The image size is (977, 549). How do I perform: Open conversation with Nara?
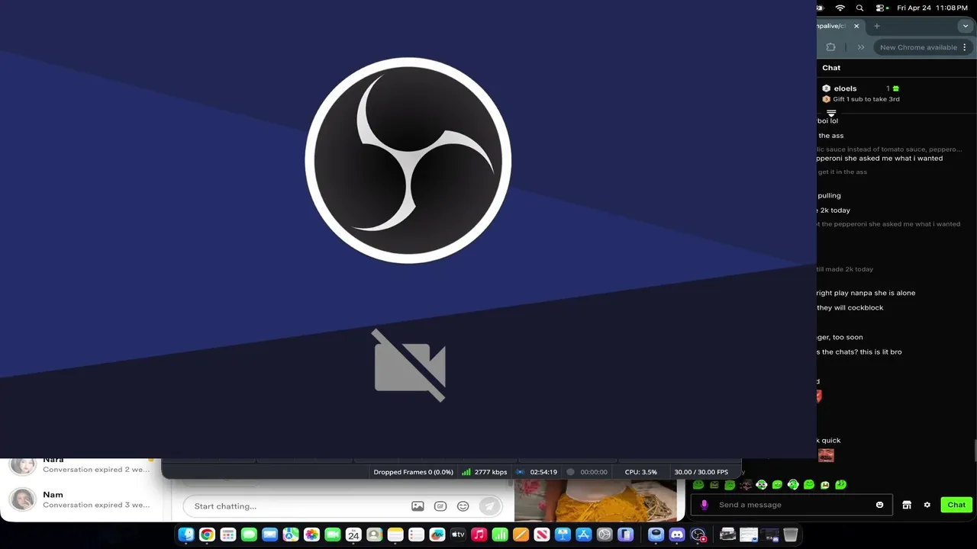pos(80,465)
